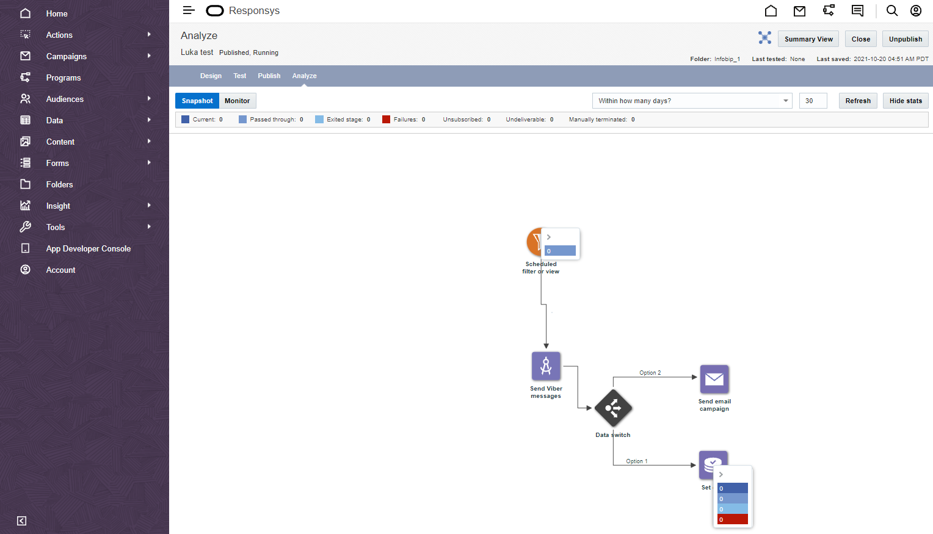933x534 pixels.
Task: Click the messages envelope icon in header
Action: [799, 11]
